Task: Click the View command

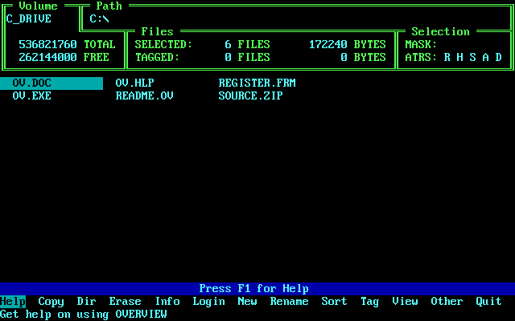Action: (406, 302)
